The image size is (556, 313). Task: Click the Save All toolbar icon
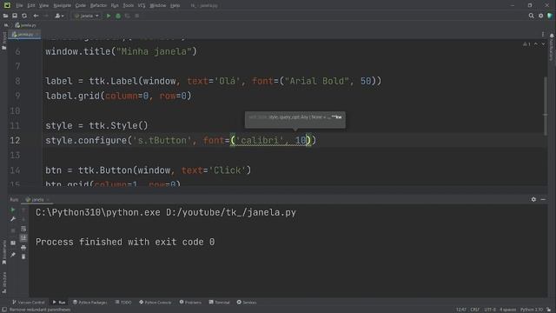pyautogui.click(x=15, y=16)
